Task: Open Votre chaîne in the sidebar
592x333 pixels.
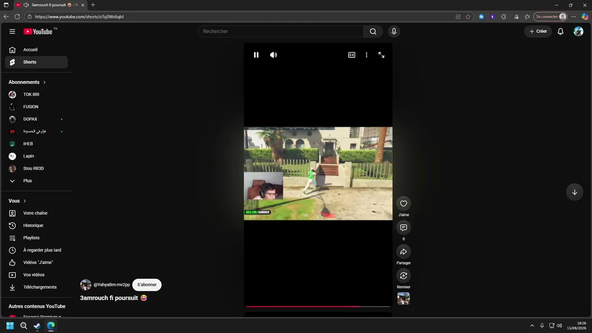Action: click(37, 213)
